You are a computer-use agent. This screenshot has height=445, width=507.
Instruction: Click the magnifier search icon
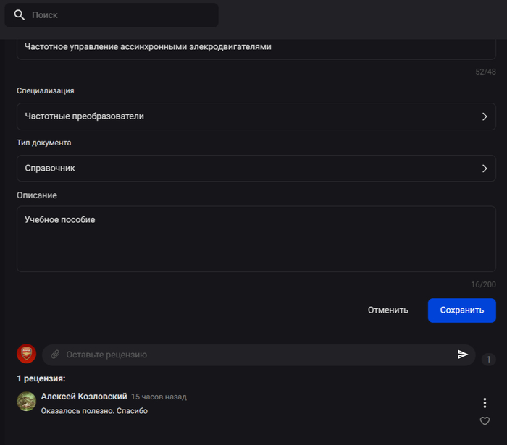[x=20, y=15]
